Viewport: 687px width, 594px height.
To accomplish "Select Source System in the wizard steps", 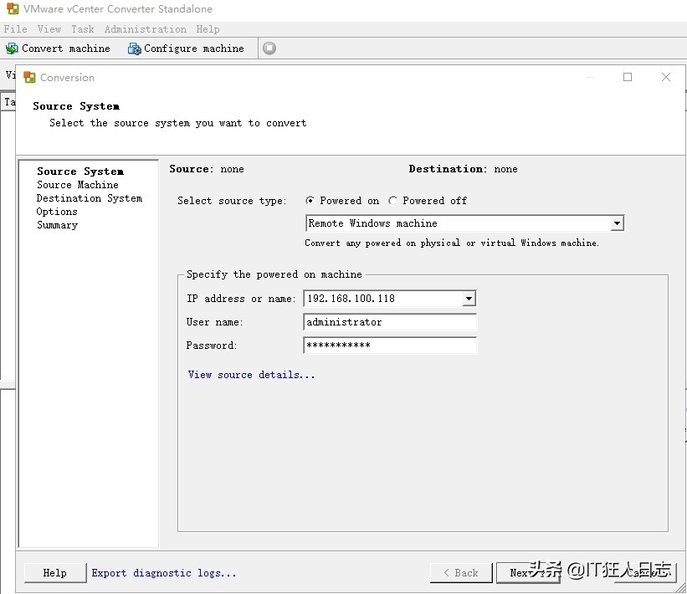I will click(x=79, y=172).
